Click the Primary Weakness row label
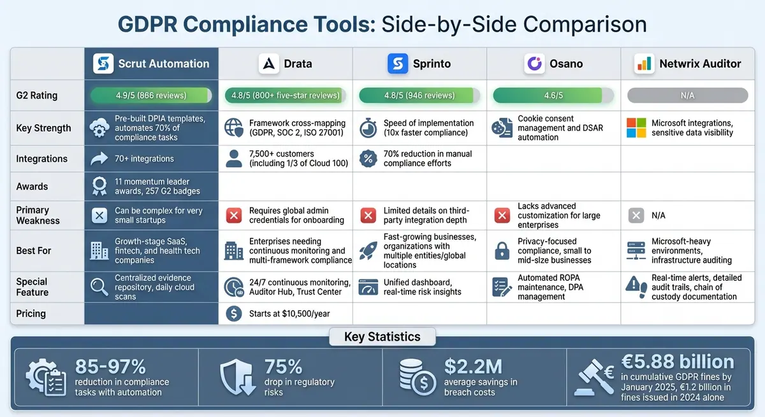 [x=38, y=215]
